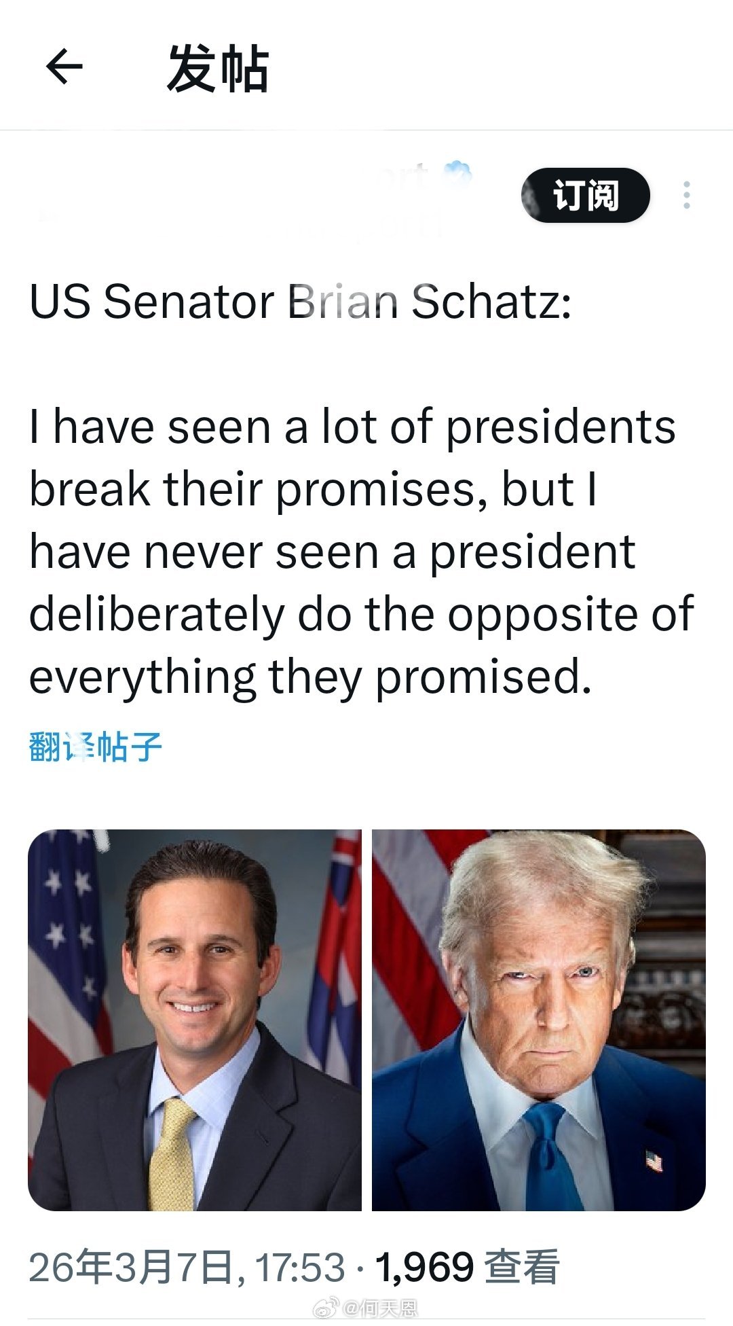Toggle translation by tapping 翻译帖子
Image resolution: width=733 pixels, height=1326 pixels.
tap(95, 745)
